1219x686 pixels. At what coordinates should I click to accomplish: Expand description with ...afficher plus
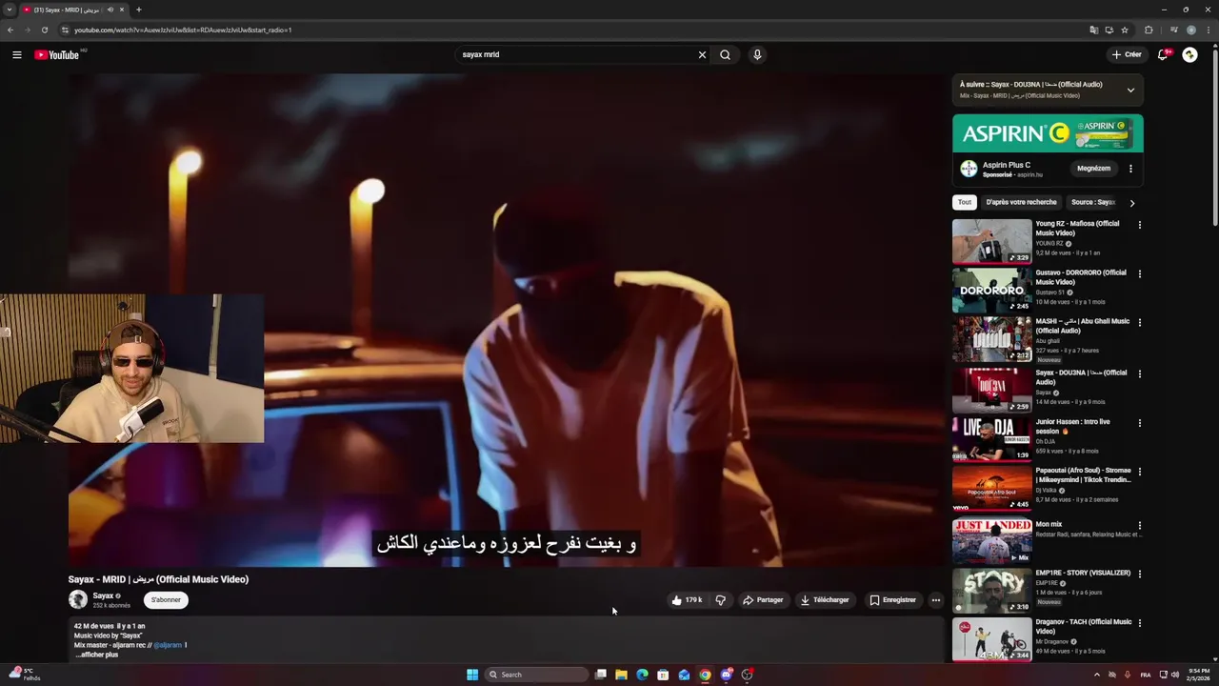96,655
